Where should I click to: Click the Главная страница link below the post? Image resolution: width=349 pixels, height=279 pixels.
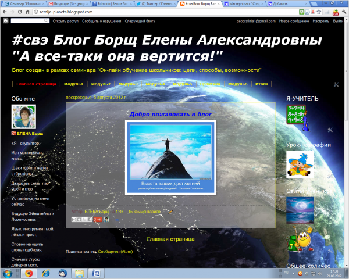[x=170, y=239]
